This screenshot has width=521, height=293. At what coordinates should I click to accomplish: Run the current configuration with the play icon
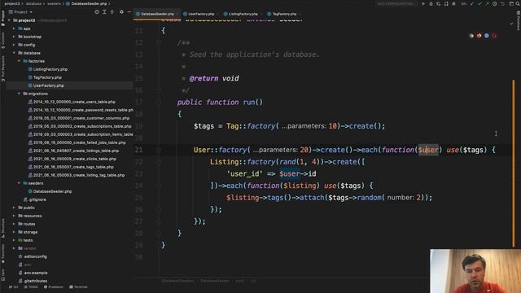click(x=423, y=3)
